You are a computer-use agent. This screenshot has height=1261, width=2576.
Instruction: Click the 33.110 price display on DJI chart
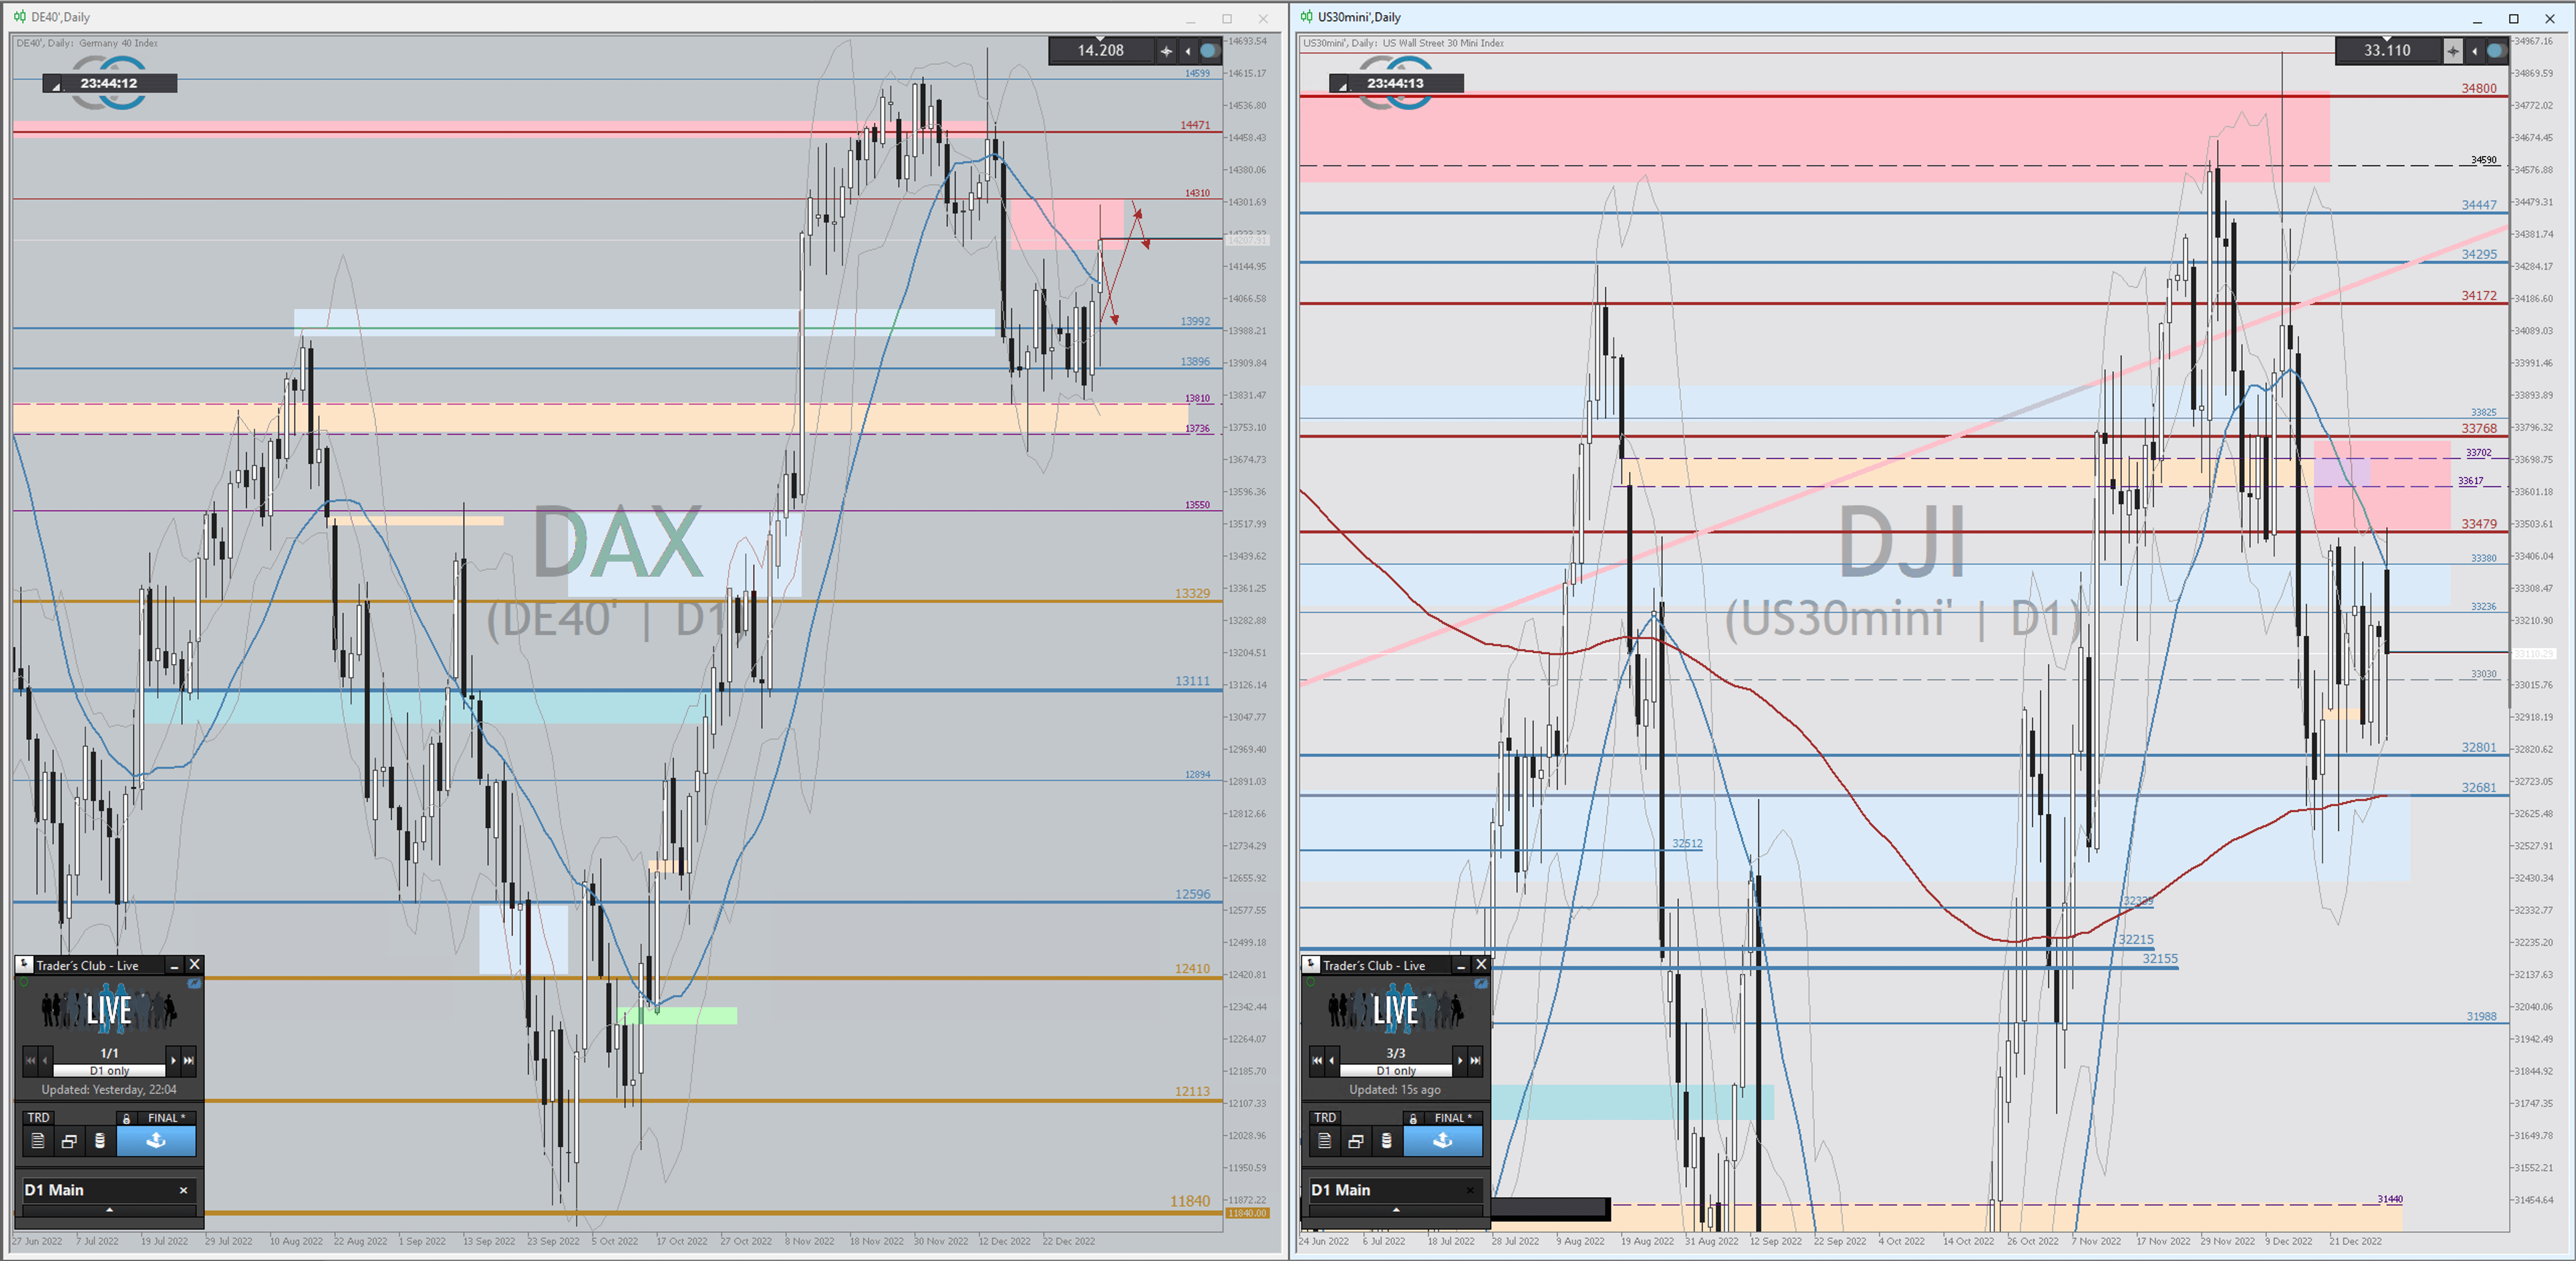(x=2387, y=50)
